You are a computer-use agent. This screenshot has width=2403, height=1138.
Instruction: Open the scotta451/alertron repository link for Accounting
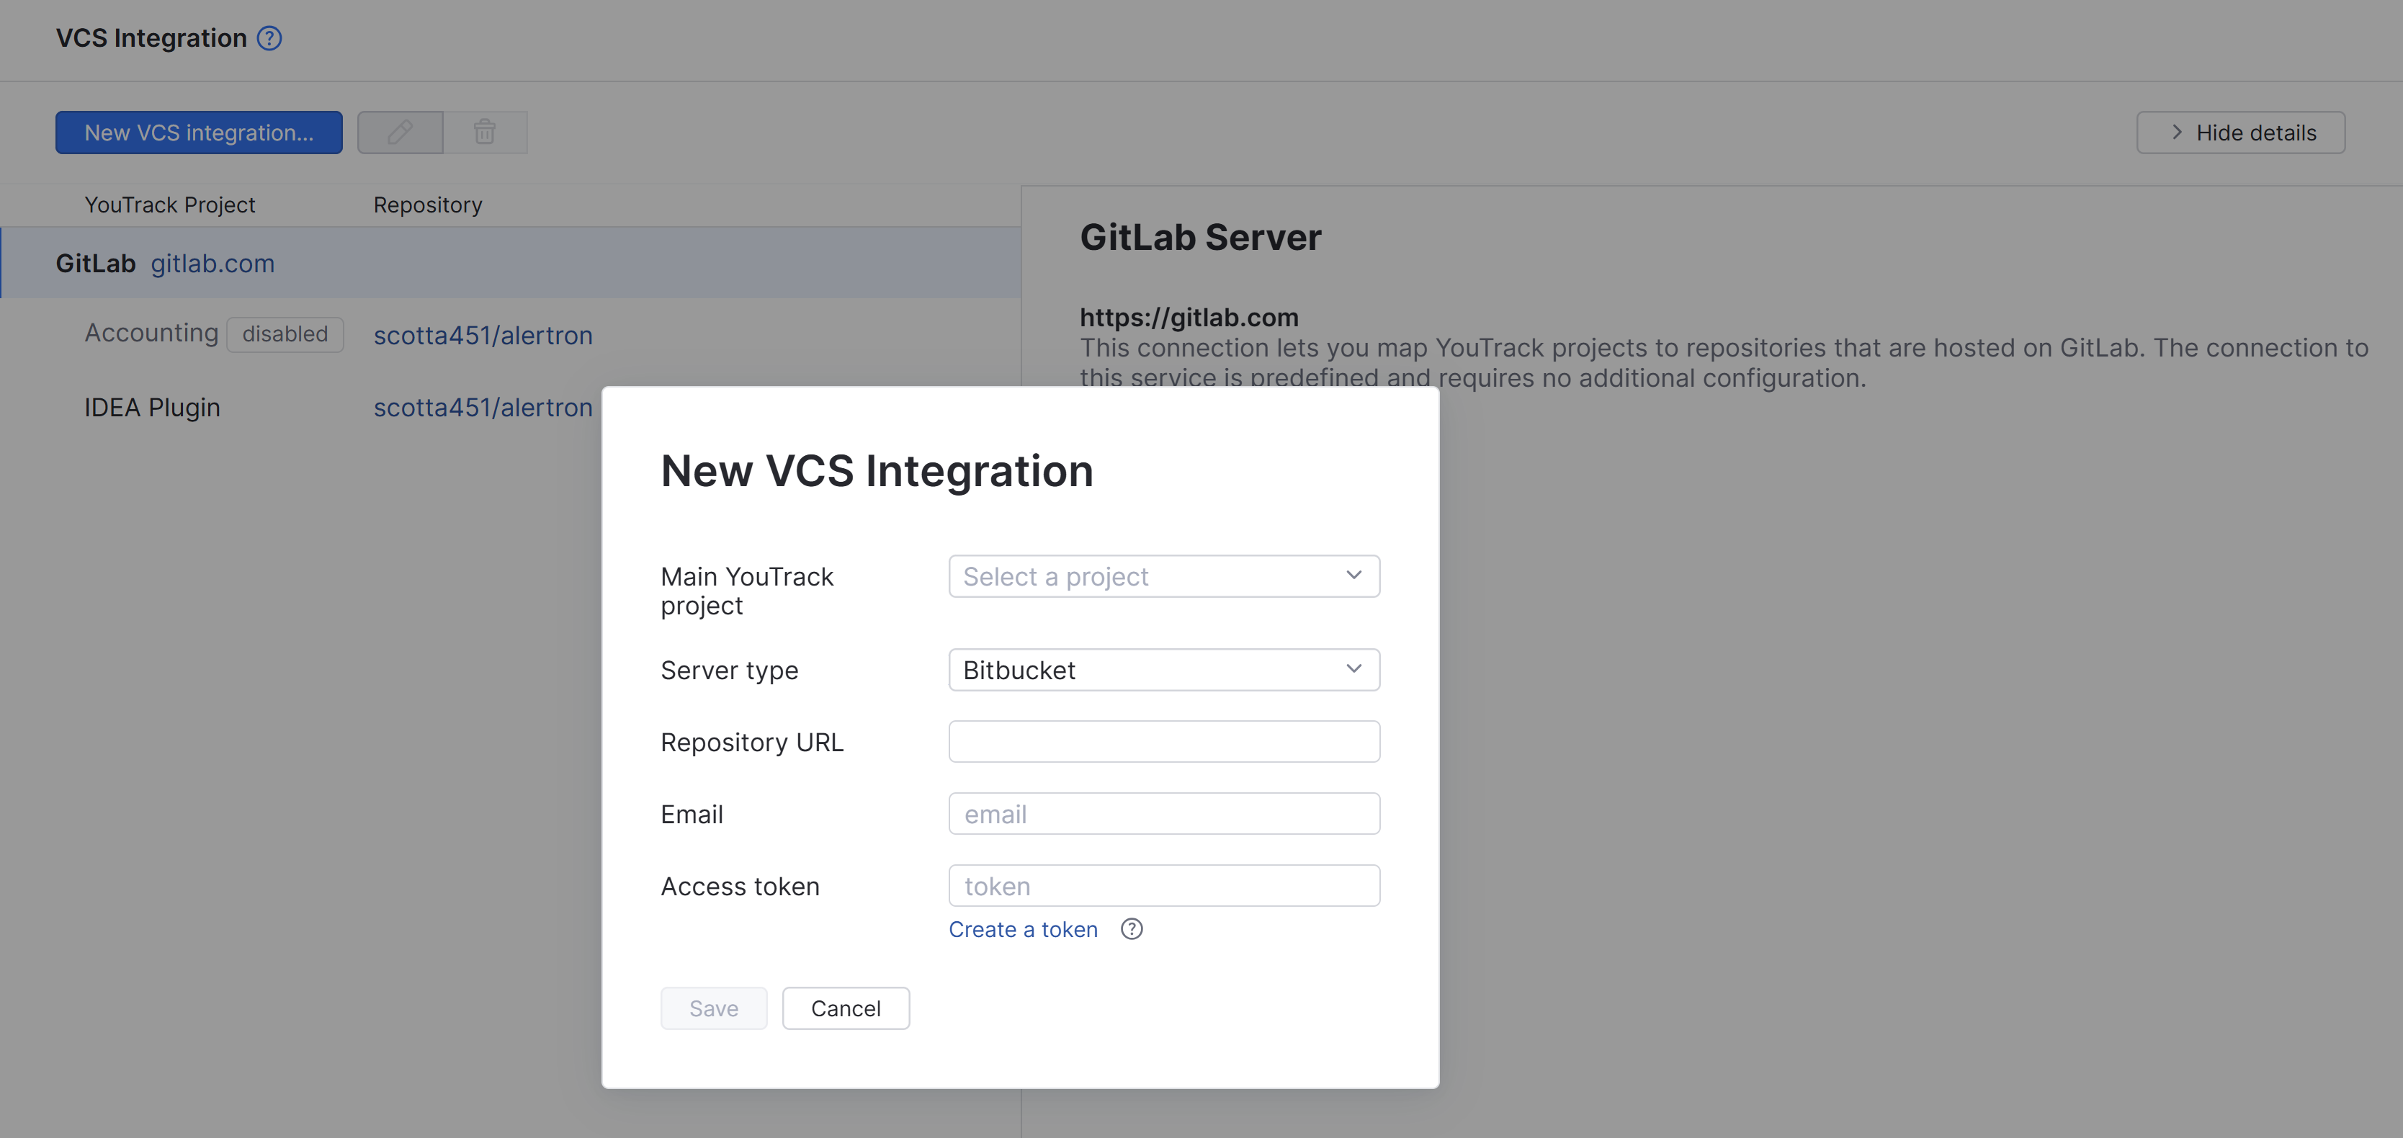[483, 335]
